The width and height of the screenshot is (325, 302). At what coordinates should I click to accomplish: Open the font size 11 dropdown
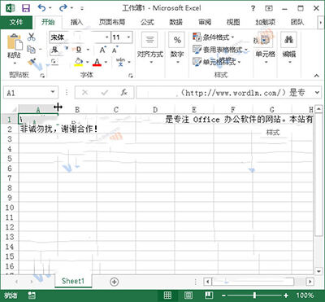[128, 37]
